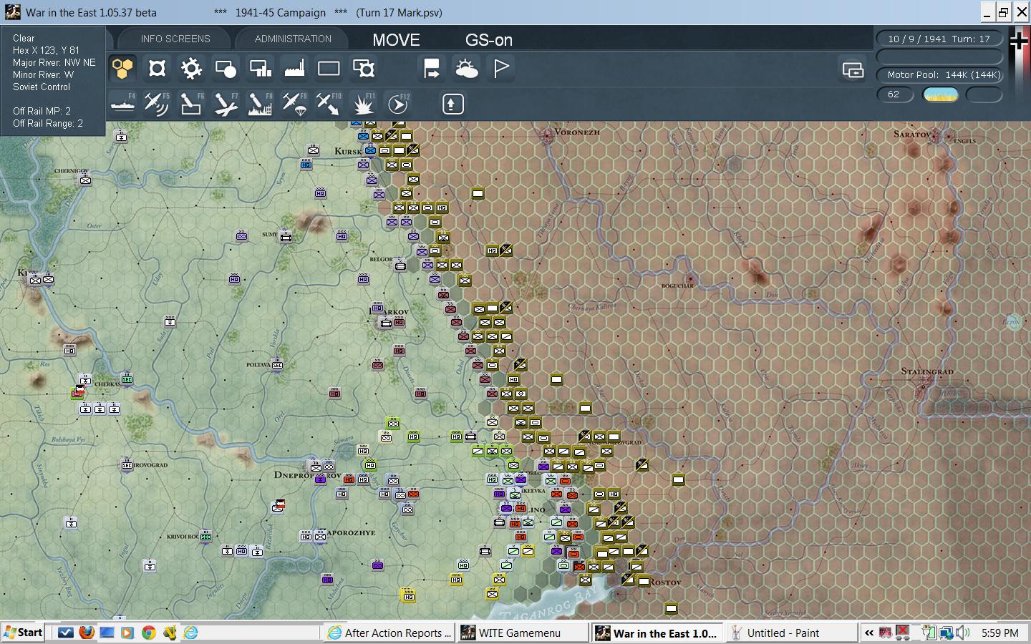Toggle the screen-with-bar-chart overlay button
The width and height of the screenshot is (1031, 644).
point(260,69)
